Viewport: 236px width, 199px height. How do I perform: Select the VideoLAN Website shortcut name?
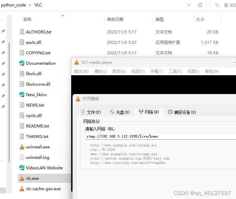44,168
